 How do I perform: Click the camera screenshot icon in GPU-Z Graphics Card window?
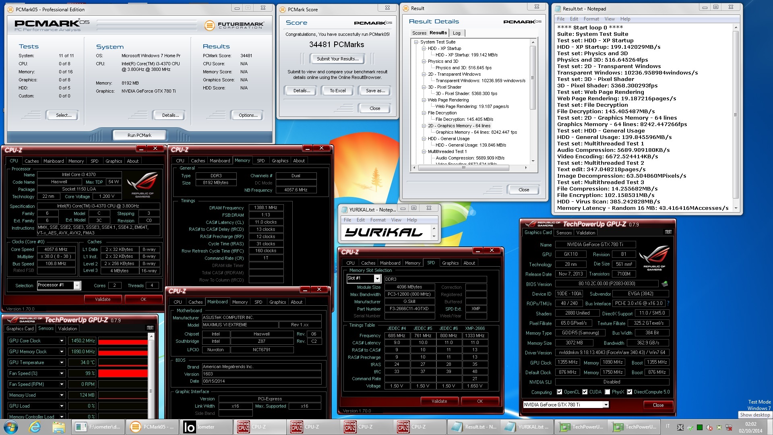tap(668, 232)
